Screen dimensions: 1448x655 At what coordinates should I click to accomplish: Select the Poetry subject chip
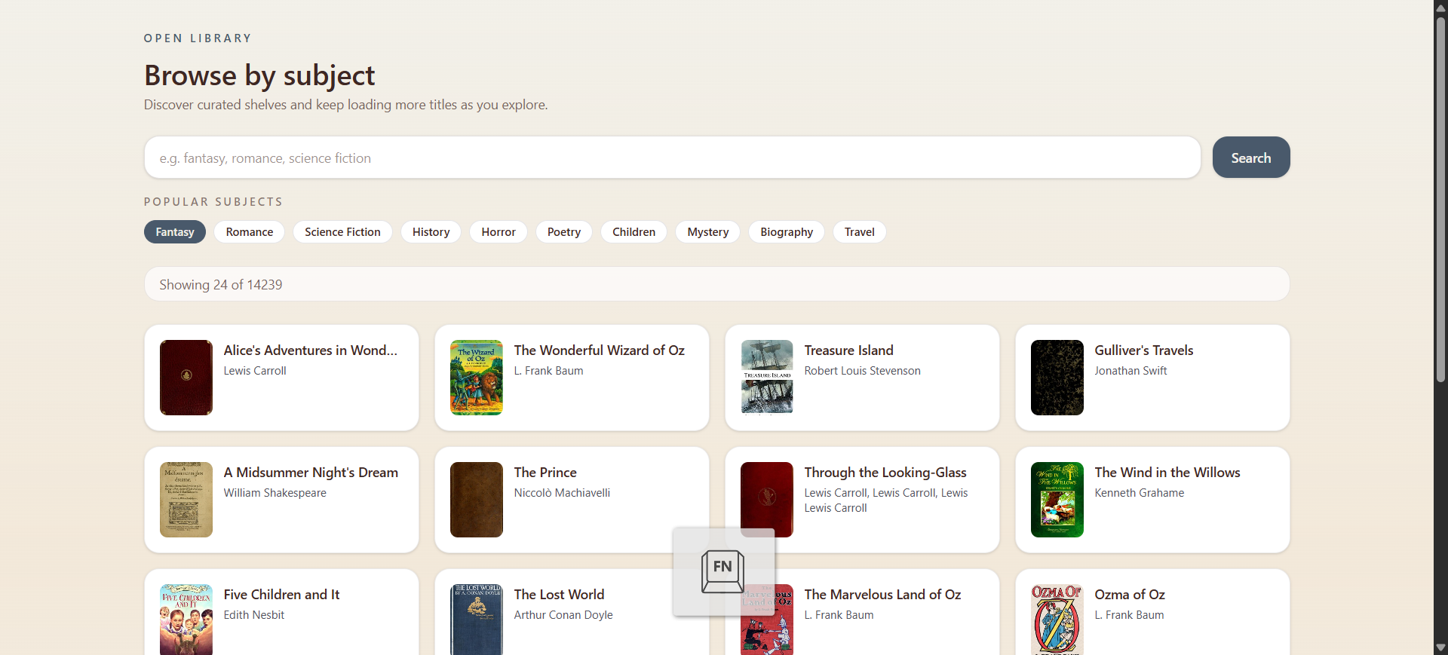tap(564, 232)
